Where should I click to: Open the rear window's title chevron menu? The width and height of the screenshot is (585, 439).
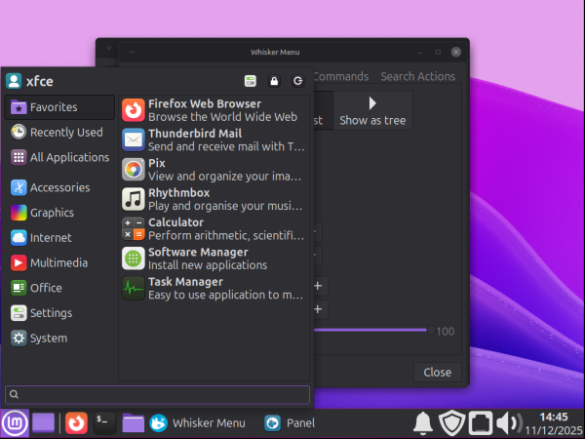point(108,48)
